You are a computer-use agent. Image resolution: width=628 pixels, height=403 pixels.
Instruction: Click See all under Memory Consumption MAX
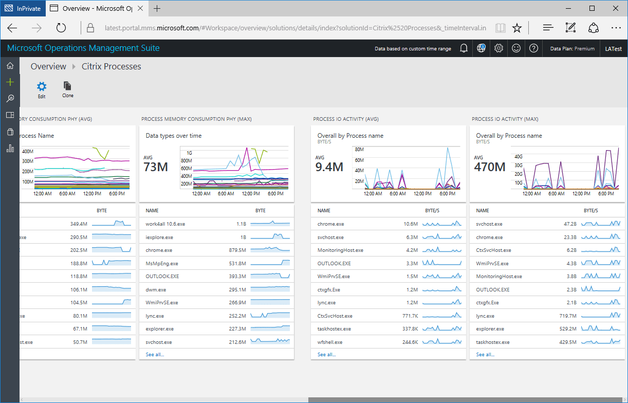click(x=155, y=355)
